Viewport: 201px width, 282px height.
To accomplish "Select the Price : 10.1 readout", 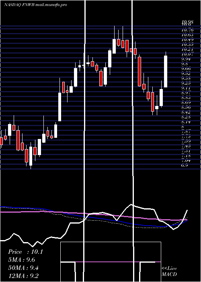I will click(x=25, y=252).
